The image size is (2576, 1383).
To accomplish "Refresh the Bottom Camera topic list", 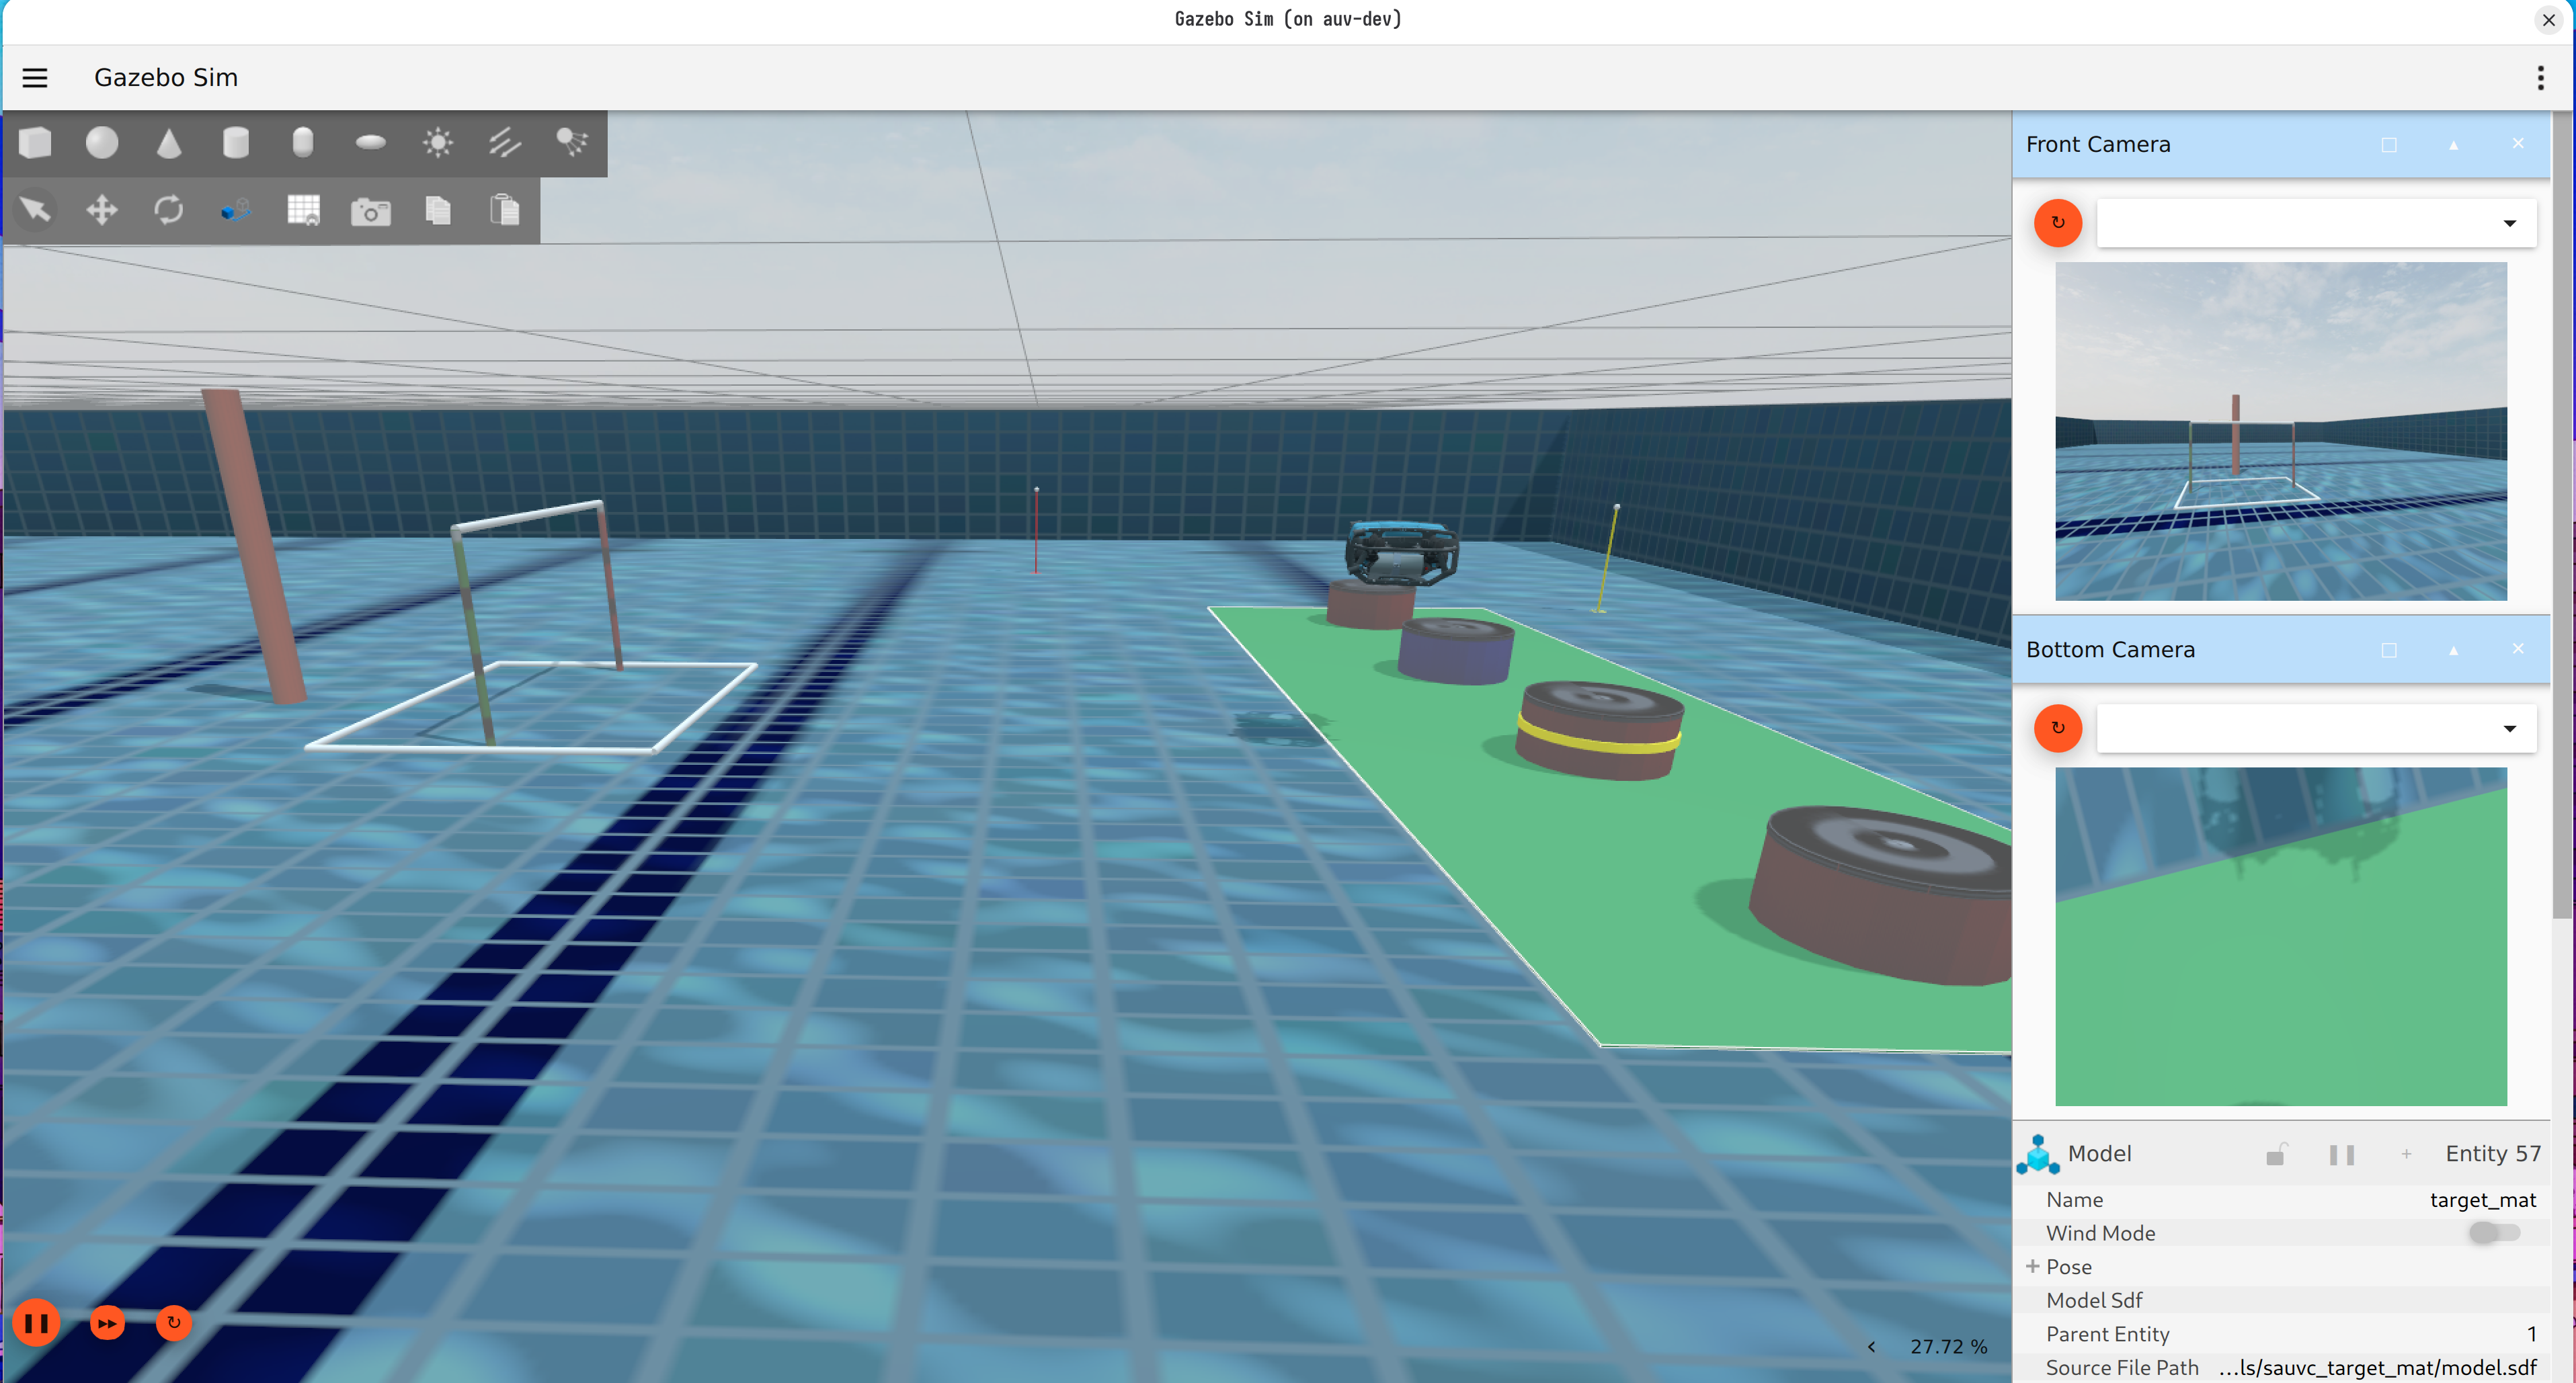I will pyautogui.click(x=2058, y=727).
